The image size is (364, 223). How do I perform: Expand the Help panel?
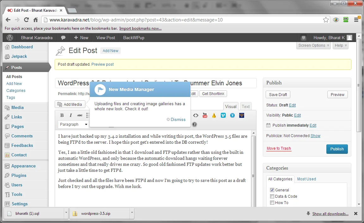(x=341, y=45)
